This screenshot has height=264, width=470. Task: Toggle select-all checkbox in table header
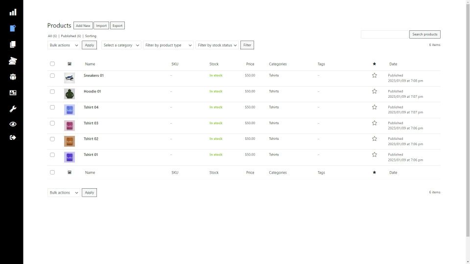[x=52, y=64]
